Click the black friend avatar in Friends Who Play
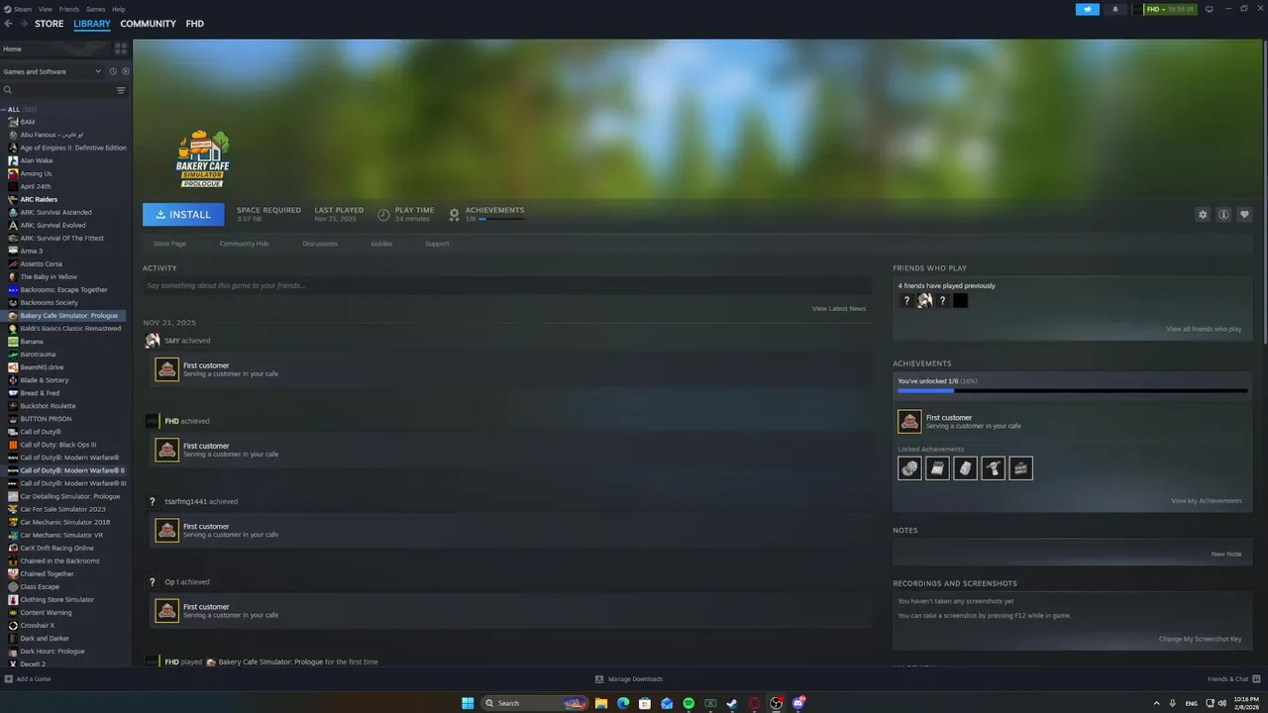This screenshot has width=1268, height=713. point(960,300)
